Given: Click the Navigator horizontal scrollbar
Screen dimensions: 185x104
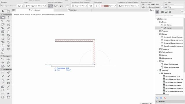Looking at the screenshot, I should coord(162,95).
